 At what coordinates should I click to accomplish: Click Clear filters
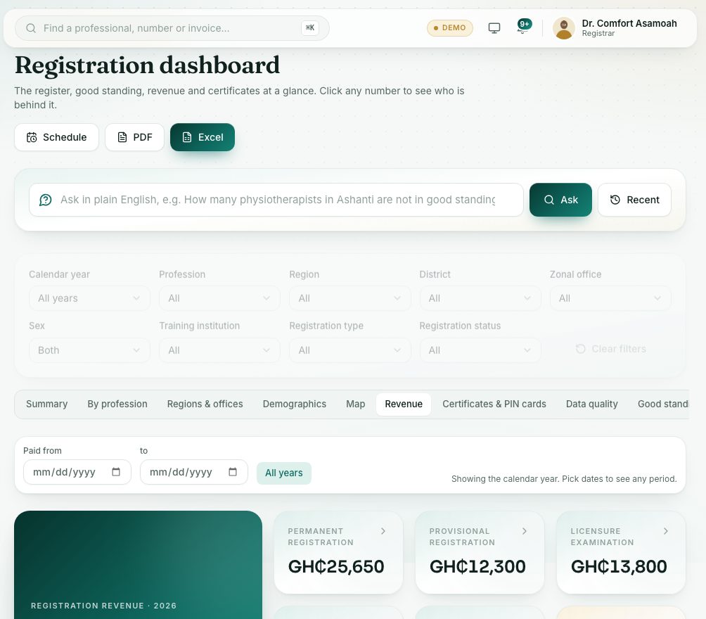click(611, 349)
